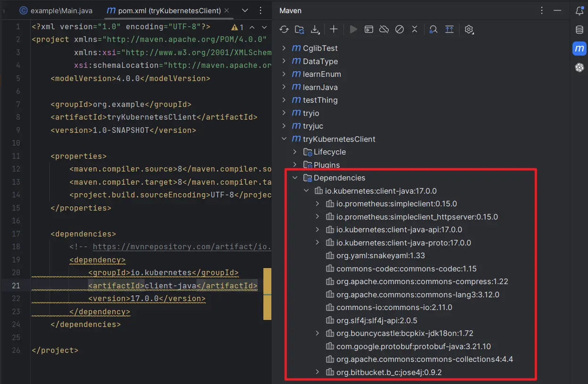Open the Analyze Dependencies tool
This screenshot has width=588, height=384.
[x=433, y=29]
